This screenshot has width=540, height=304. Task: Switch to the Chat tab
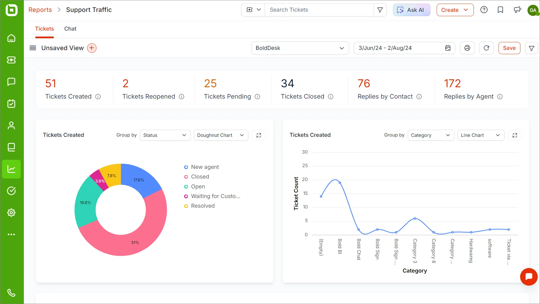(x=70, y=29)
